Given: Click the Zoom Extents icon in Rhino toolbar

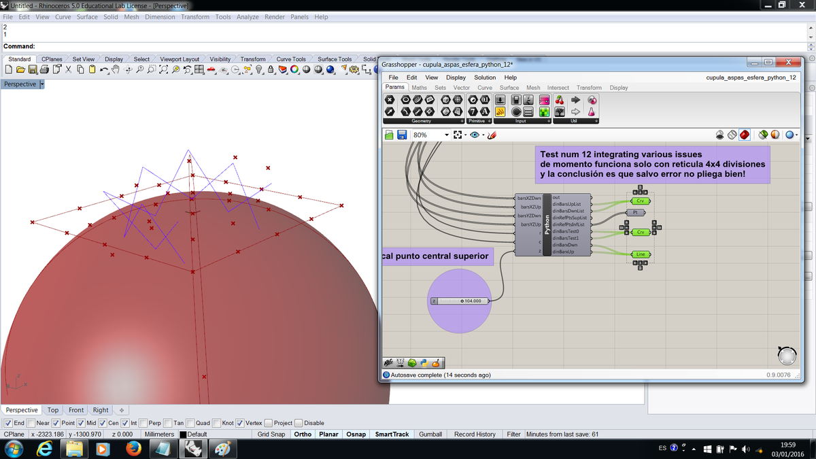Looking at the screenshot, I should 163,69.
